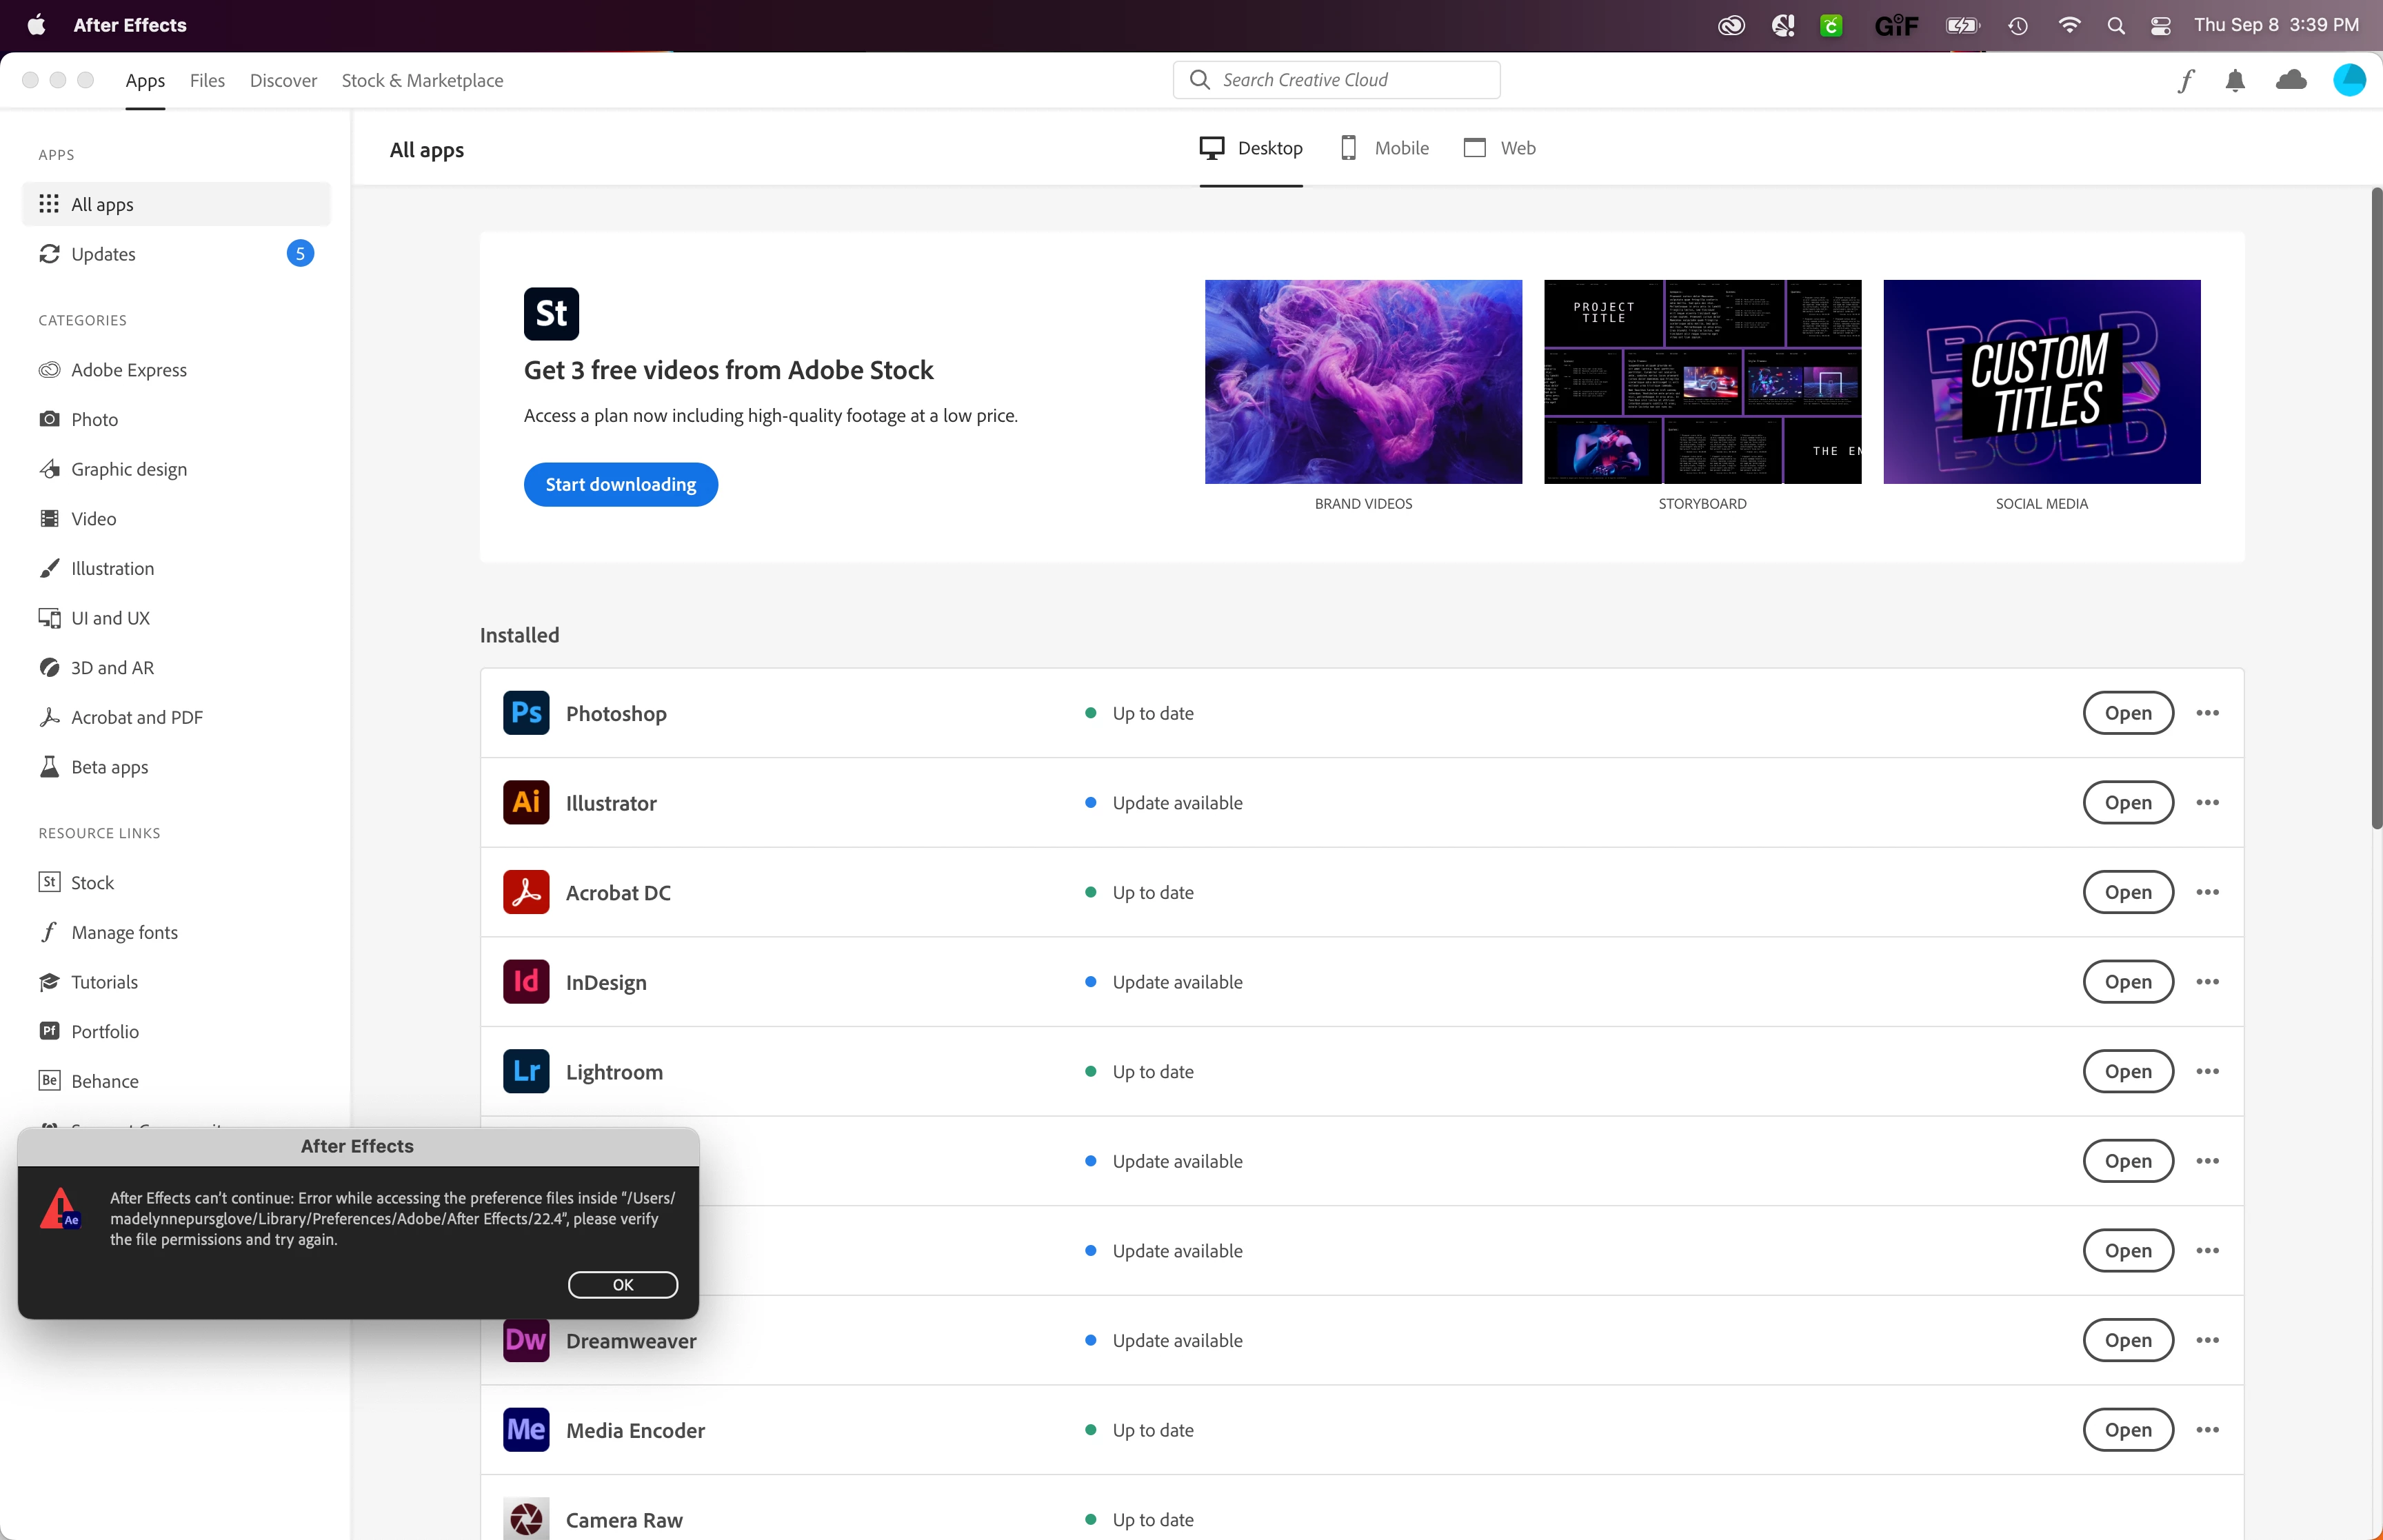Screen dimensions: 2383x1540
Task: Open more options for Photoshop
Action: pos(2207,713)
